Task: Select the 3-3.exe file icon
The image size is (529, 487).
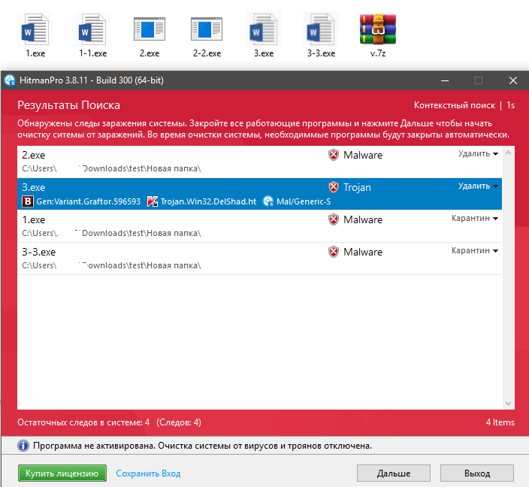Action: pyautogui.click(x=321, y=29)
